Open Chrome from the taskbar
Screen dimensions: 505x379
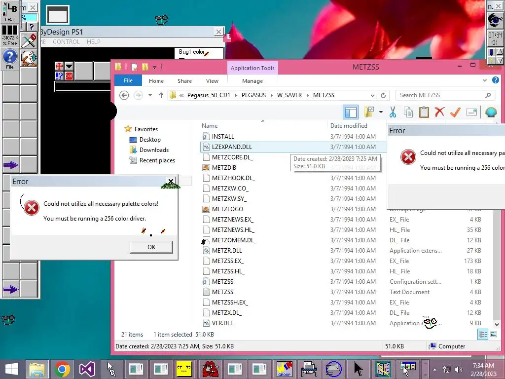click(x=62, y=369)
